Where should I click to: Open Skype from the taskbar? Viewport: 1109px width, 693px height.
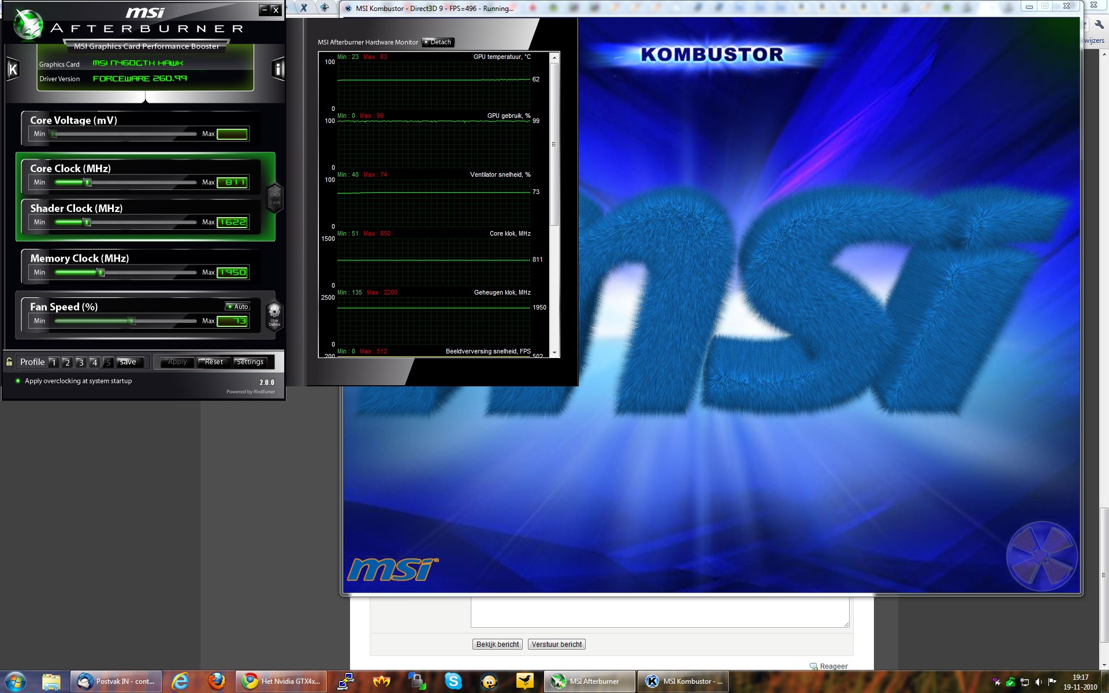(x=453, y=681)
